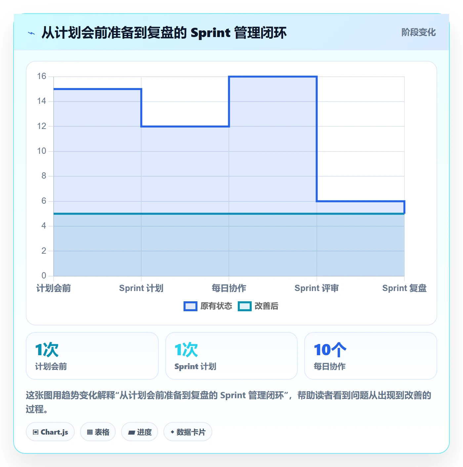Image resolution: width=463 pixels, height=467 pixels.
Task: Select the 数据卡片 tag chip
Action: click(x=188, y=432)
